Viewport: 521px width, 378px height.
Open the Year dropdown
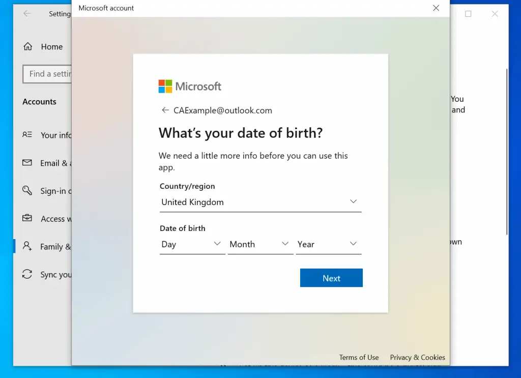pyautogui.click(x=328, y=244)
